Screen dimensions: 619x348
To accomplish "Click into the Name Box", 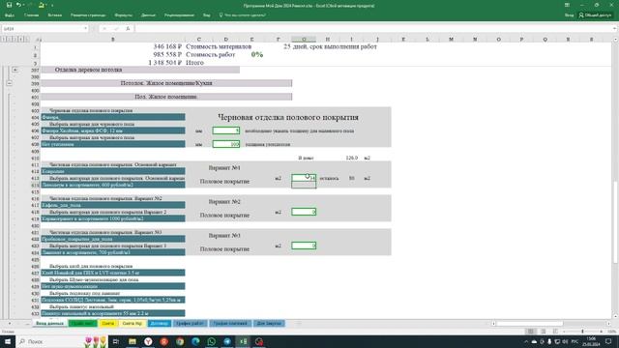I will [x=42, y=28].
